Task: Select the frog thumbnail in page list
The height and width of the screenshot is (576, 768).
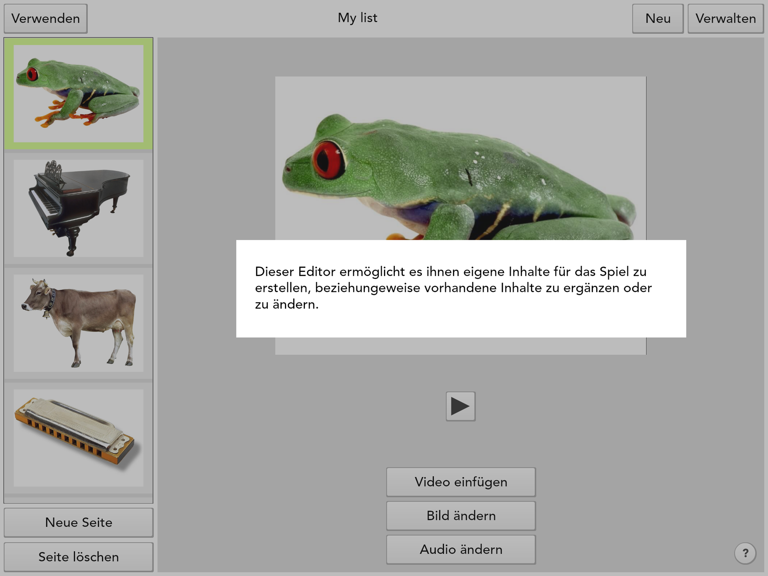Action: [x=78, y=93]
